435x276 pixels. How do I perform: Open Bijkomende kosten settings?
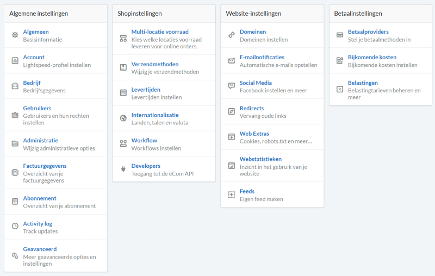point(372,58)
